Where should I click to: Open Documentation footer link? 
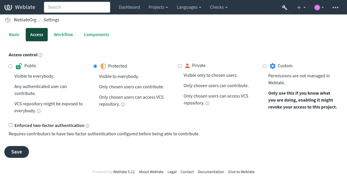211,172
